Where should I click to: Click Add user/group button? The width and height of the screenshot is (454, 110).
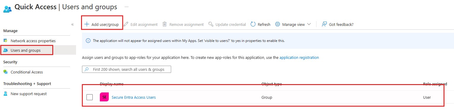102,24
